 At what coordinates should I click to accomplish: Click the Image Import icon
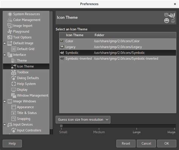[10, 26]
